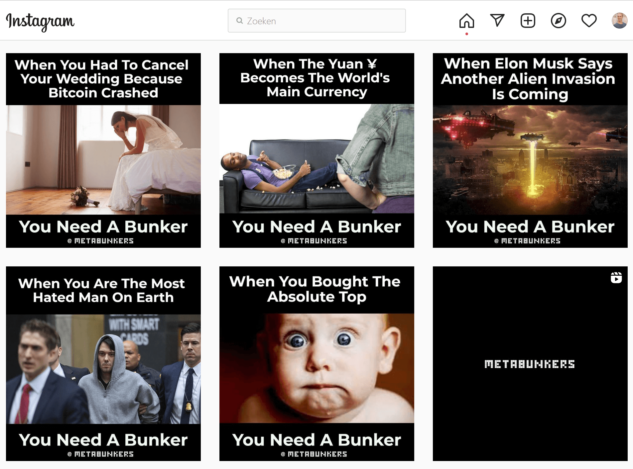The image size is (633, 469).
Task: Open the Bought The Absolute Top post
Action: pos(317,364)
